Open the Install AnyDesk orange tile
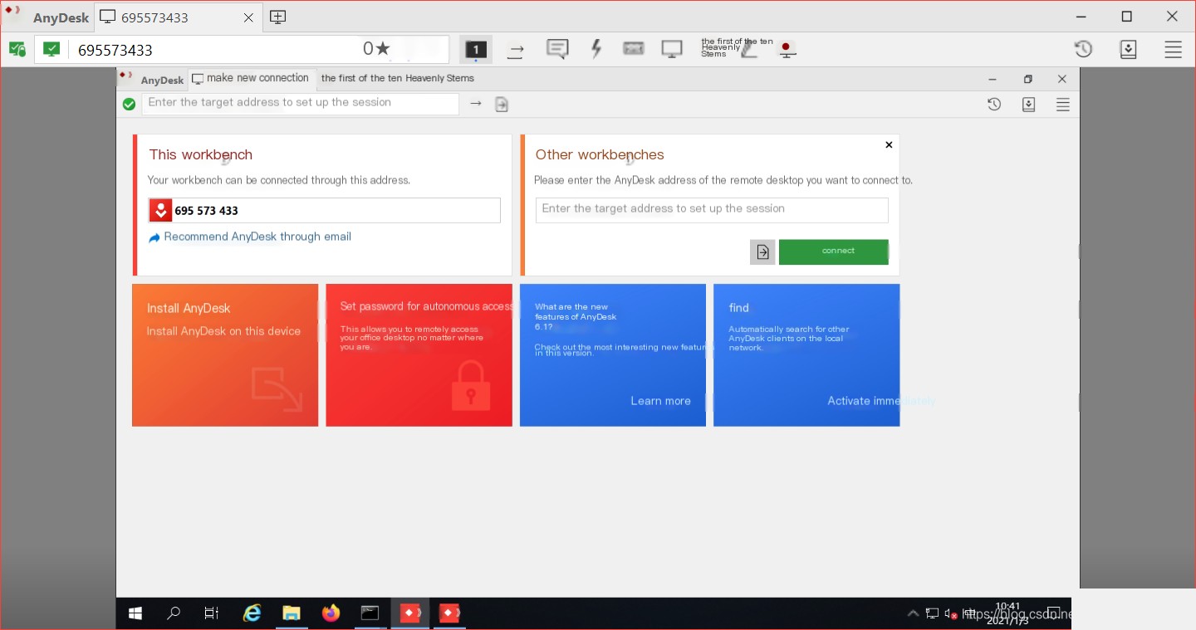 pos(225,355)
